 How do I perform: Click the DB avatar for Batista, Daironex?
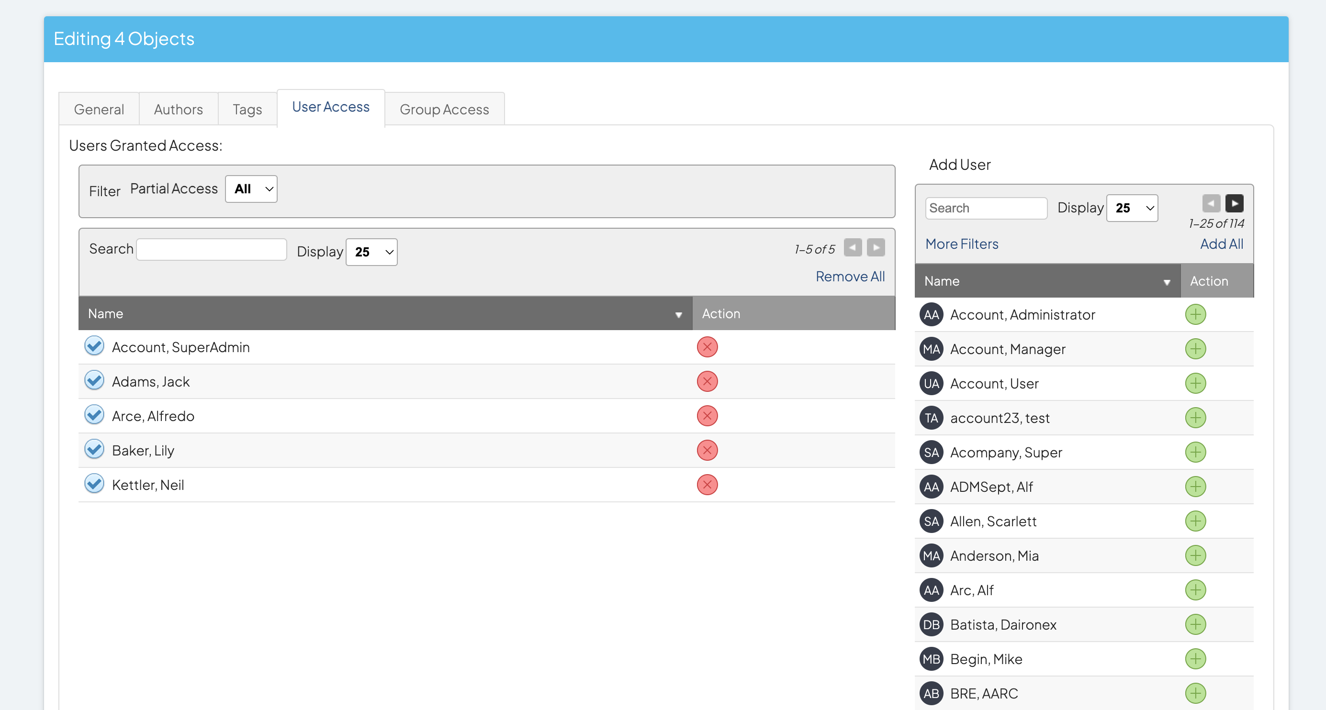click(x=931, y=624)
